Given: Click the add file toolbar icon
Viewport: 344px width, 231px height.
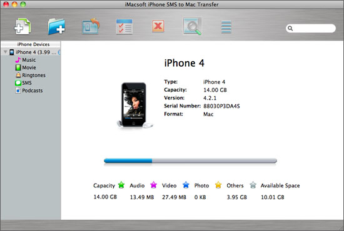Looking at the screenshot, I should (x=23, y=27).
